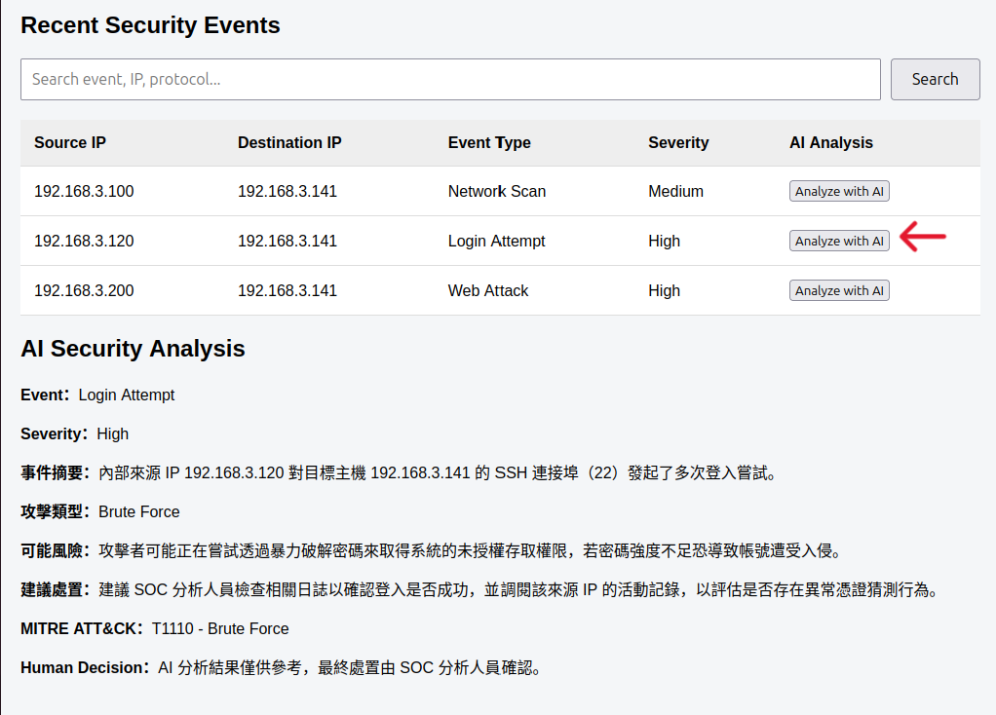Click the Web Attack event type cell

pyautogui.click(x=488, y=290)
